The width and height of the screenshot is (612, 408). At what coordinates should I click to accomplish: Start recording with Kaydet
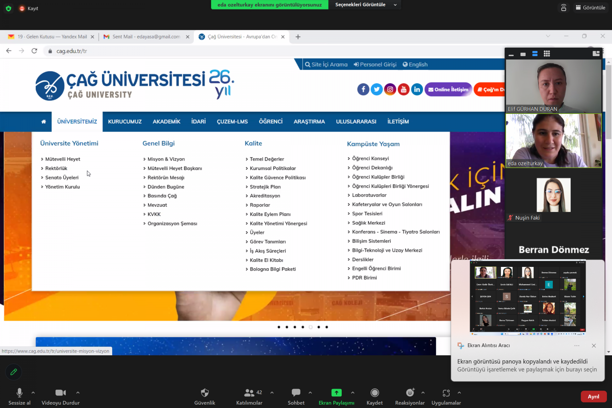tap(375, 397)
